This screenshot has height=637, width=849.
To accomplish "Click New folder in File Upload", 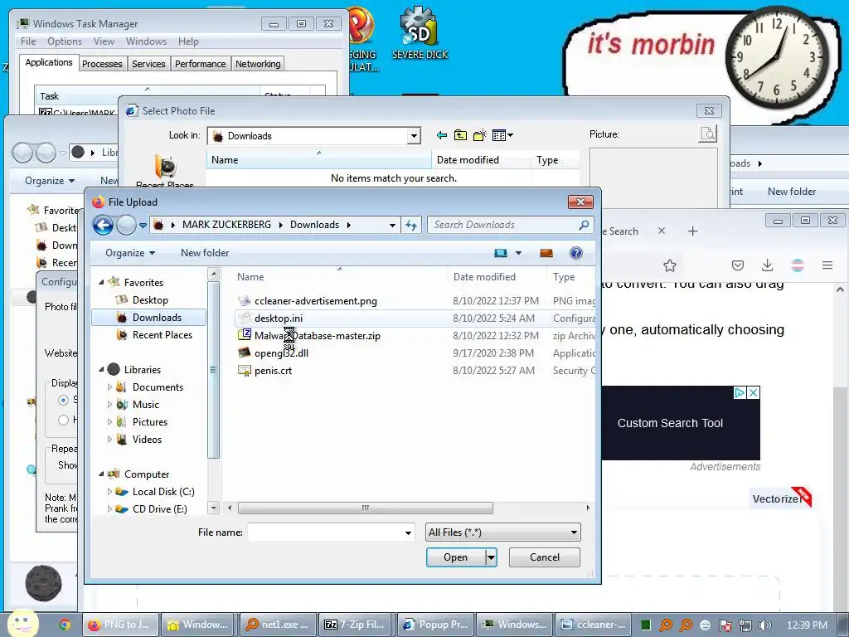I will coord(205,253).
